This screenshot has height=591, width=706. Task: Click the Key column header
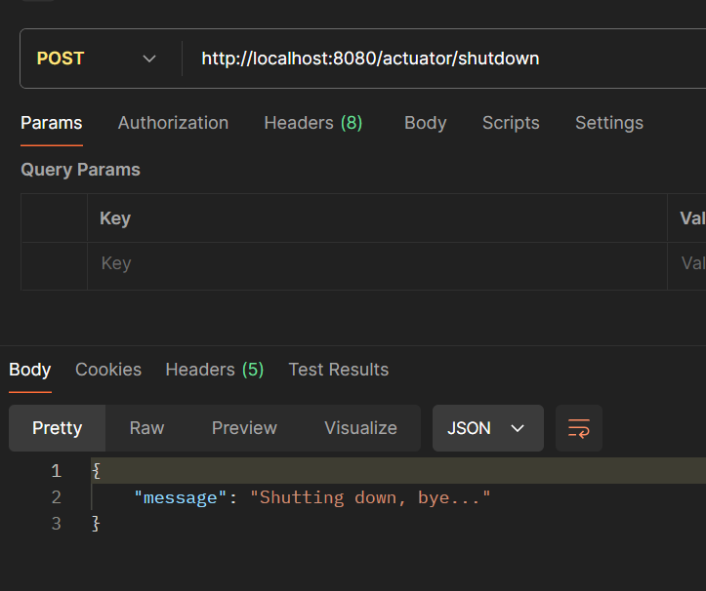[x=115, y=218]
